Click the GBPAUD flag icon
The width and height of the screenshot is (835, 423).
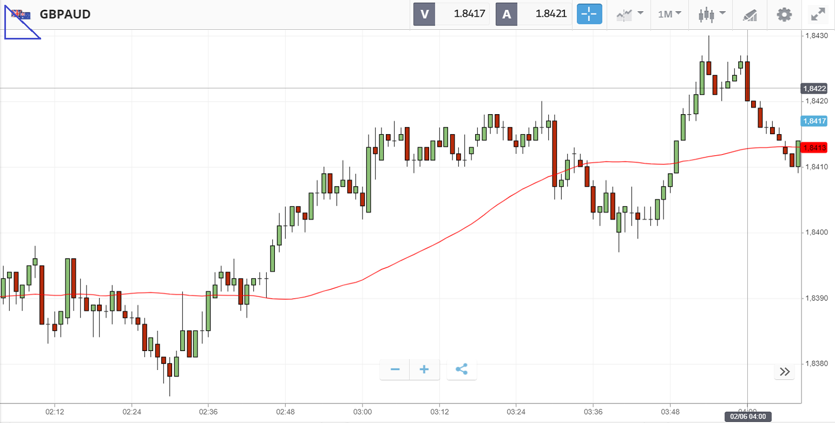[x=22, y=14]
